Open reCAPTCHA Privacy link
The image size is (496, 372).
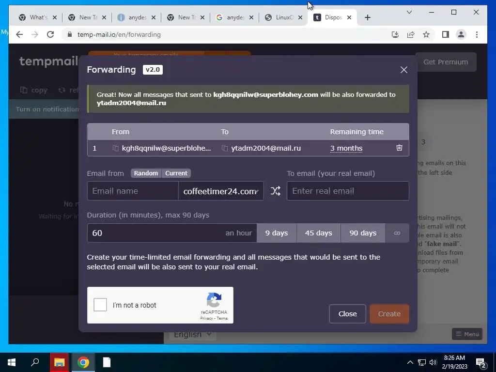pyautogui.click(x=206, y=318)
